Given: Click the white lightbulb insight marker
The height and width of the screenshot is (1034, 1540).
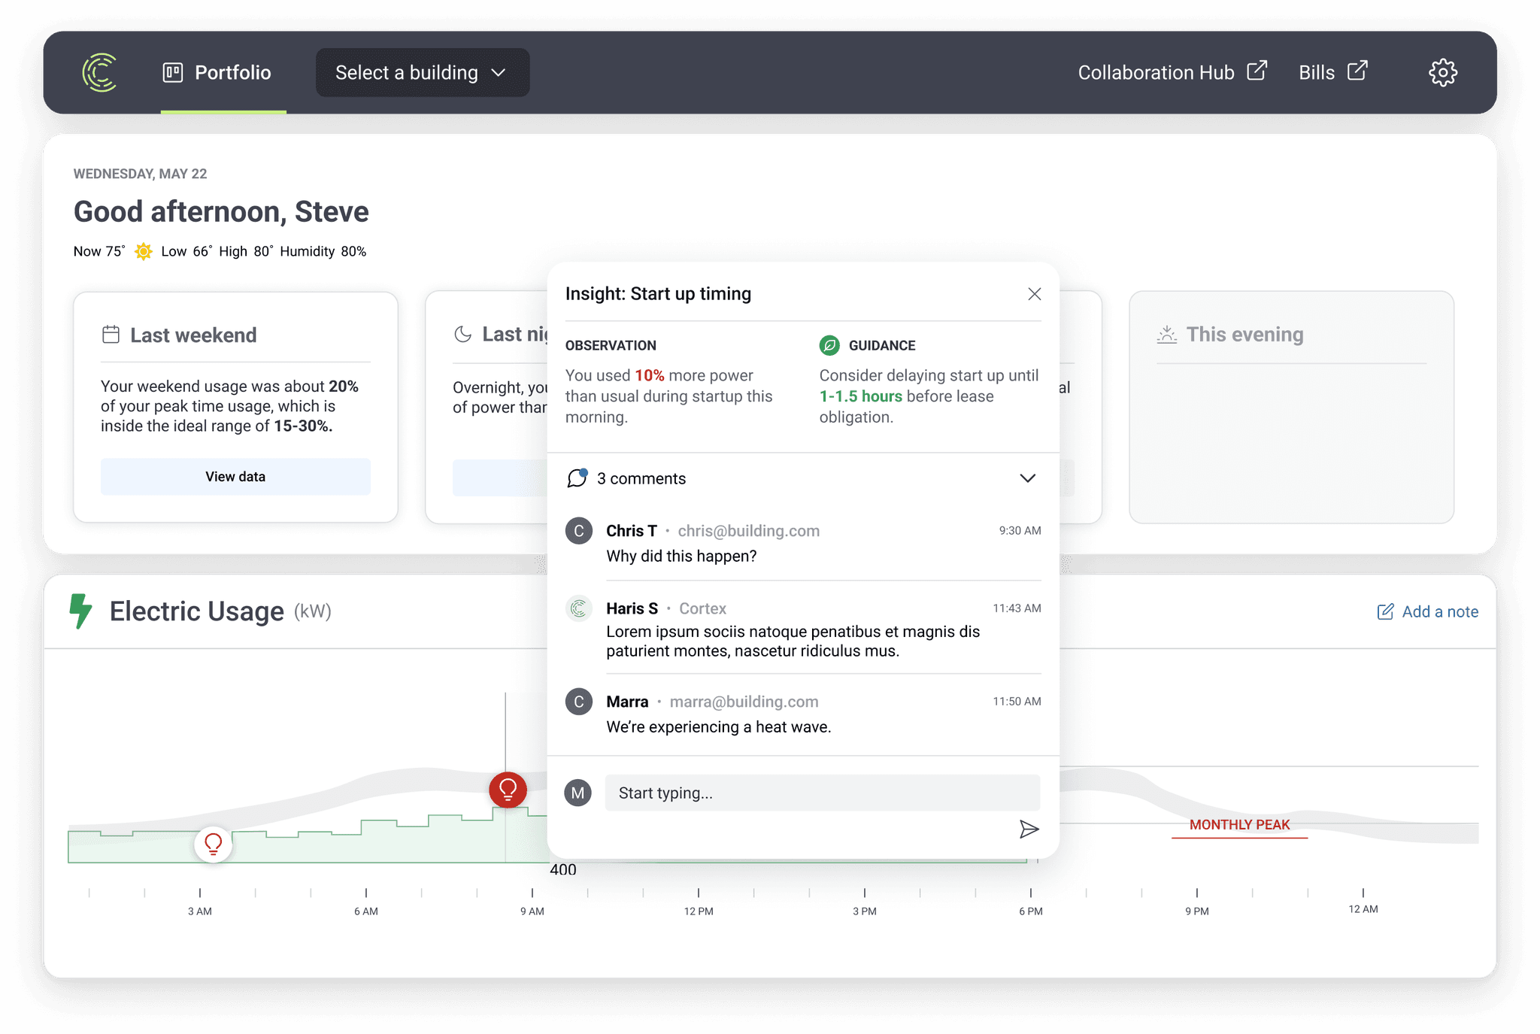Looking at the screenshot, I should [214, 844].
